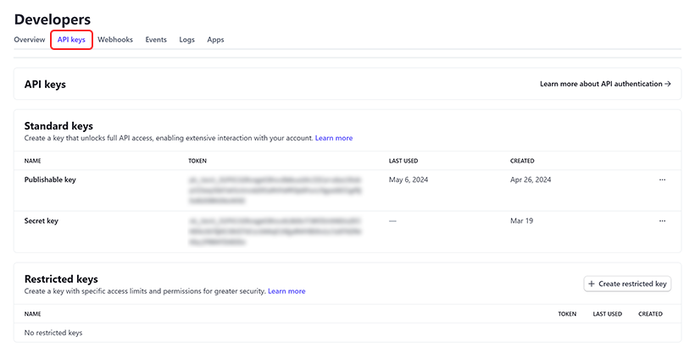Open the Secret key overflow menu
The width and height of the screenshot is (695, 359).
point(662,221)
